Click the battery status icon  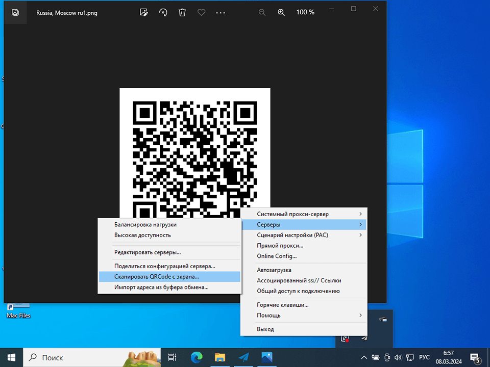click(375, 357)
